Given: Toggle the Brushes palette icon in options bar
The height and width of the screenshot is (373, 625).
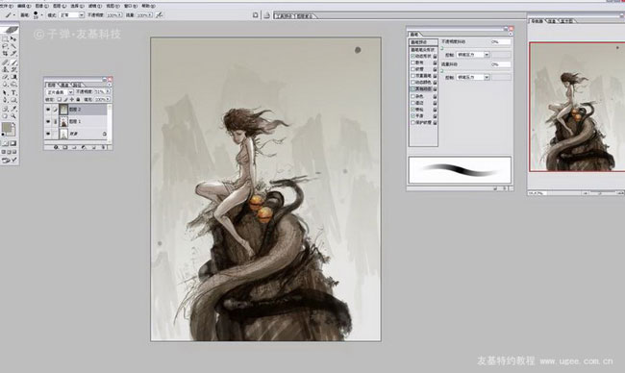Looking at the screenshot, I should point(255,15).
